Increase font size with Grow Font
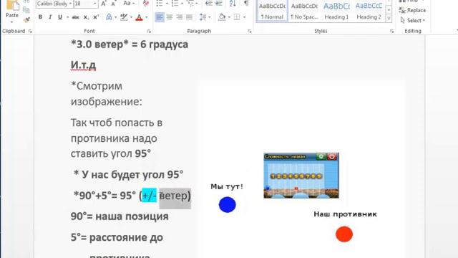458x258 pixels. coord(103,4)
